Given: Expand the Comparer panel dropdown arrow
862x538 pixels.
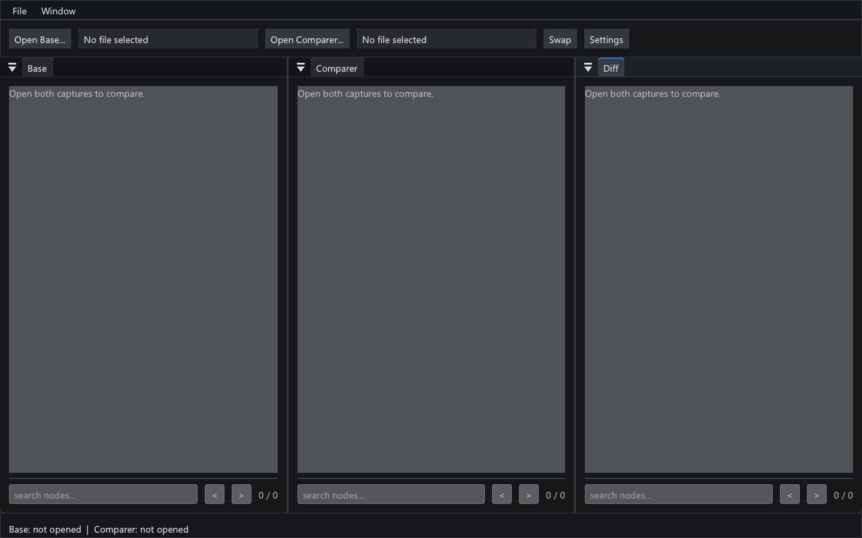Looking at the screenshot, I should 301,68.
